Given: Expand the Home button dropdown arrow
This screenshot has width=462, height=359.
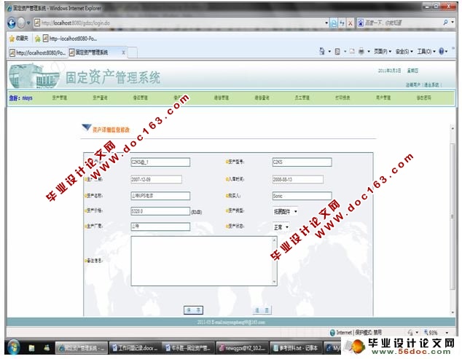Looking at the screenshot, I should coord(329,52).
